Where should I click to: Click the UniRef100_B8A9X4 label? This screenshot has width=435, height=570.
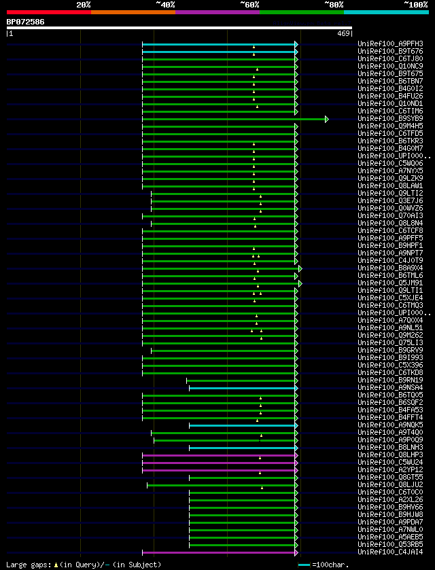click(x=390, y=268)
